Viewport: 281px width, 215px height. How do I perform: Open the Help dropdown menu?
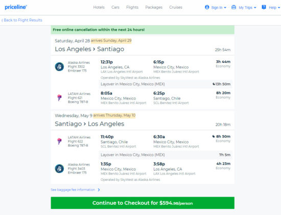point(279,8)
